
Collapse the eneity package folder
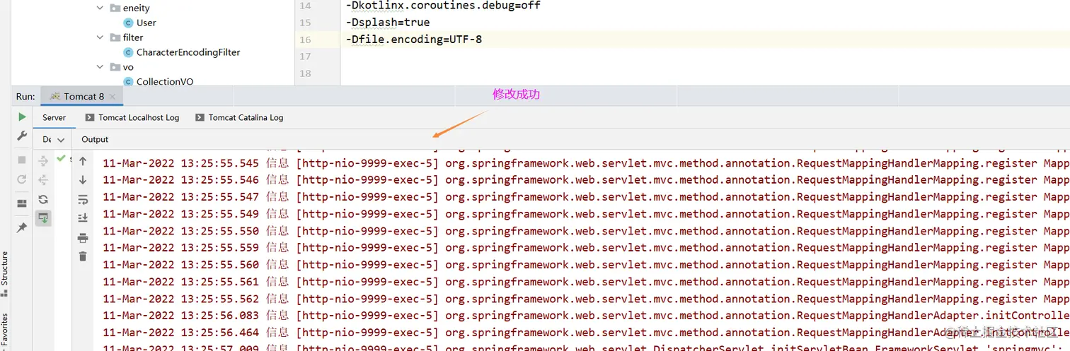(x=100, y=8)
